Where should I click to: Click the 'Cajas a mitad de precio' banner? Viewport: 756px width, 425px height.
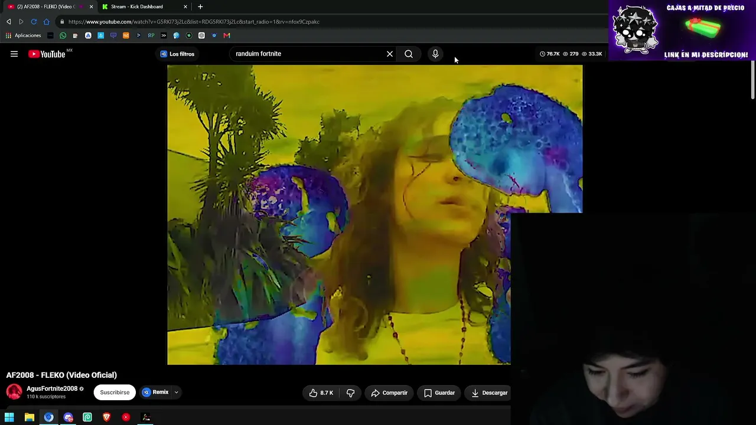pyautogui.click(x=682, y=31)
